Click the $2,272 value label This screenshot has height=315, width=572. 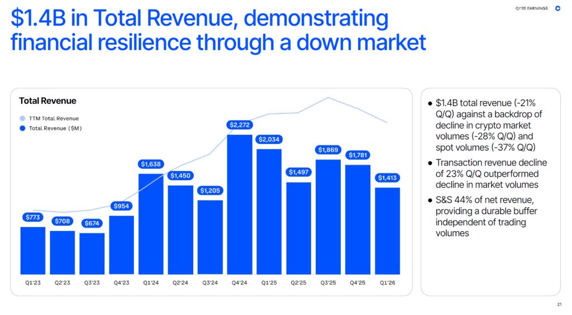[x=240, y=125]
